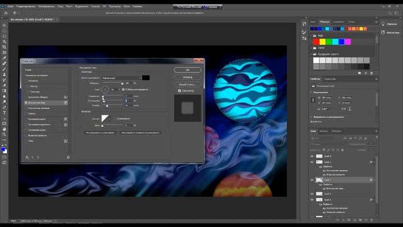
Task: Click OK in the Layer Style dialog
Action: coord(188,70)
